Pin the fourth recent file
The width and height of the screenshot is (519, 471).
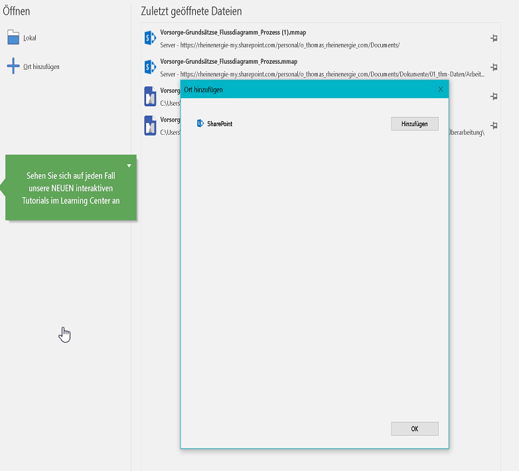pyautogui.click(x=493, y=125)
